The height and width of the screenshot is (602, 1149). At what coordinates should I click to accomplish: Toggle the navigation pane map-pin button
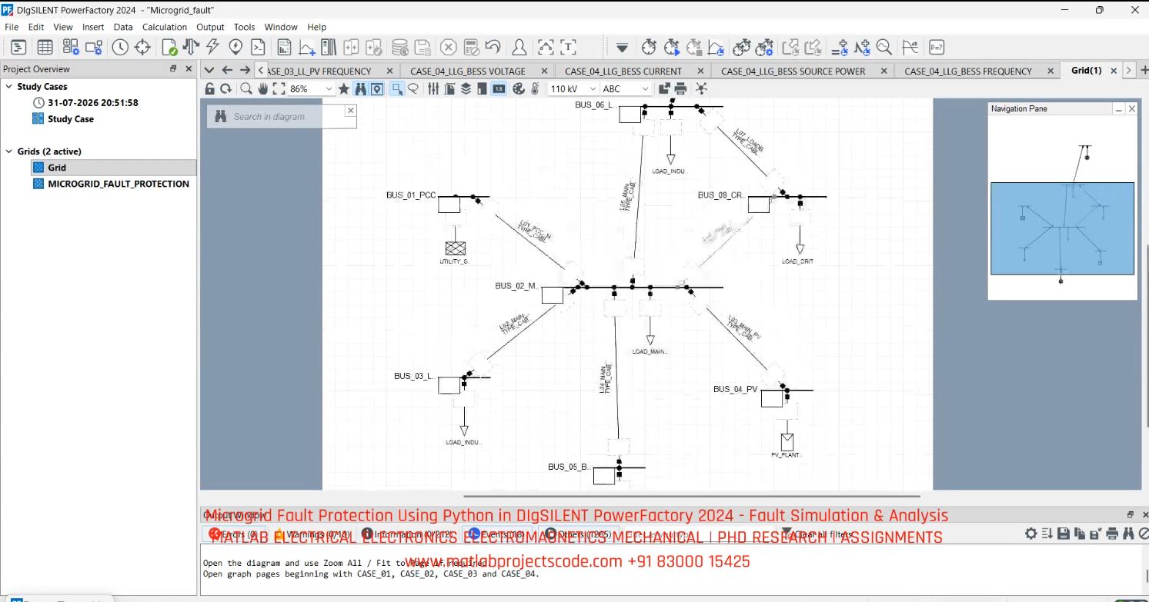[376, 88]
